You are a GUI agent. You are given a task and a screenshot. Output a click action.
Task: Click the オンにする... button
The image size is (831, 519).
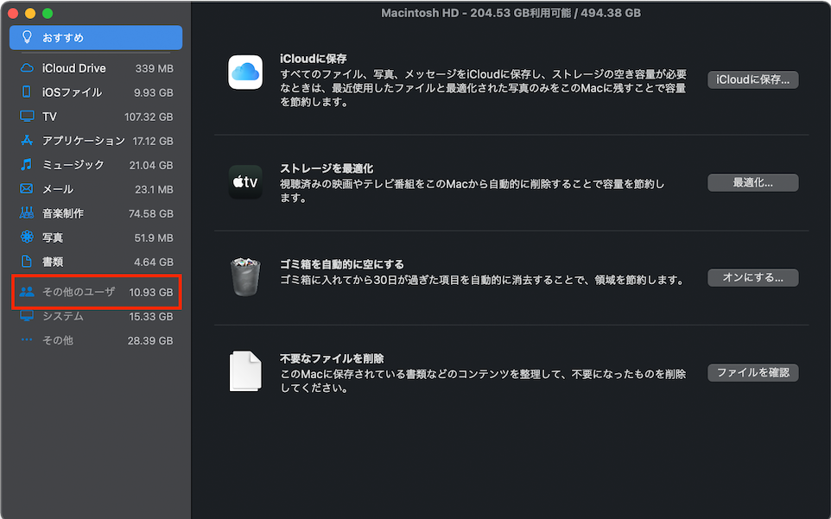(x=752, y=277)
